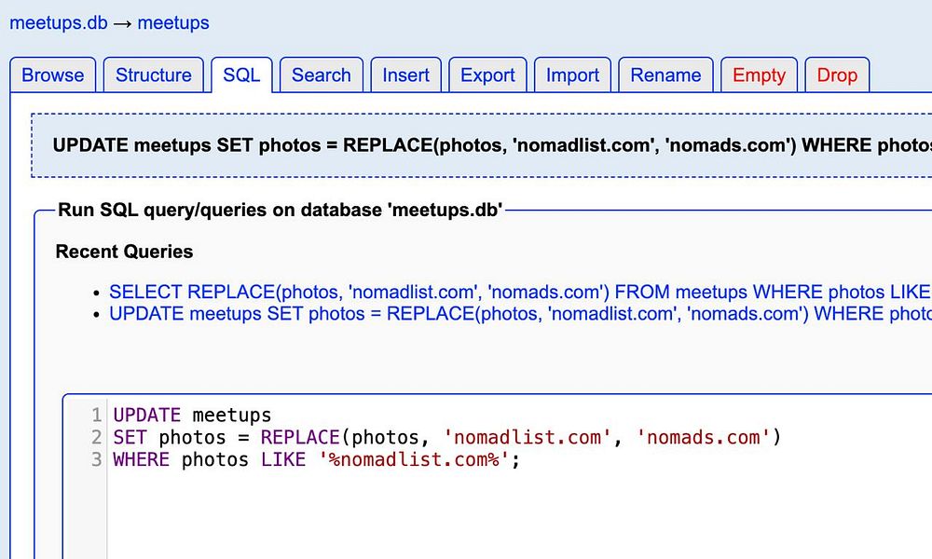Click the 'Recent Queries' heading

124,252
